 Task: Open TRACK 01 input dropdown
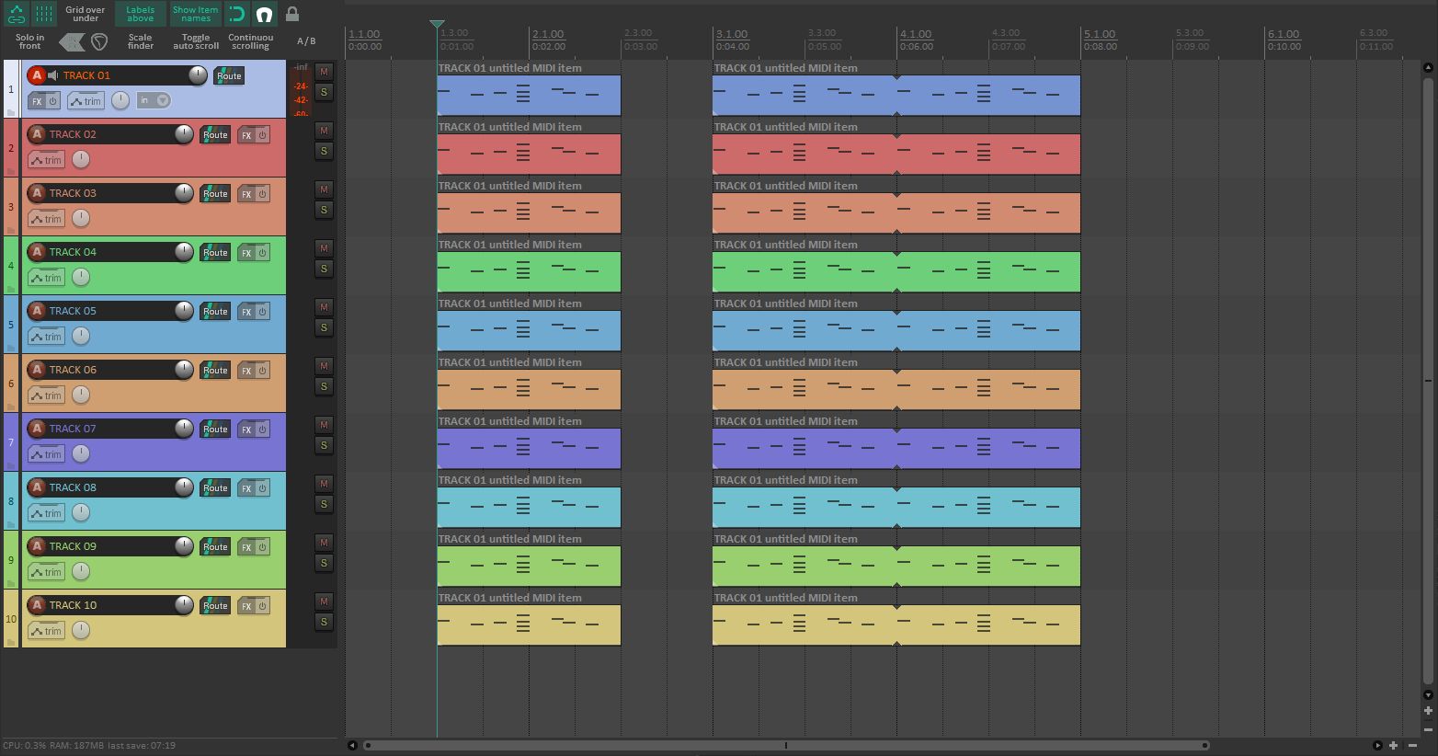point(154,100)
